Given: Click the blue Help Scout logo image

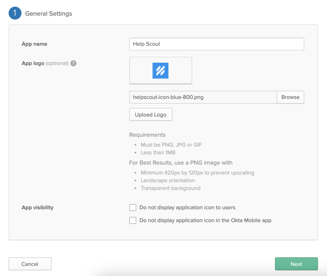Looking at the screenshot, I should pyautogui.click(x=160, y=70).
